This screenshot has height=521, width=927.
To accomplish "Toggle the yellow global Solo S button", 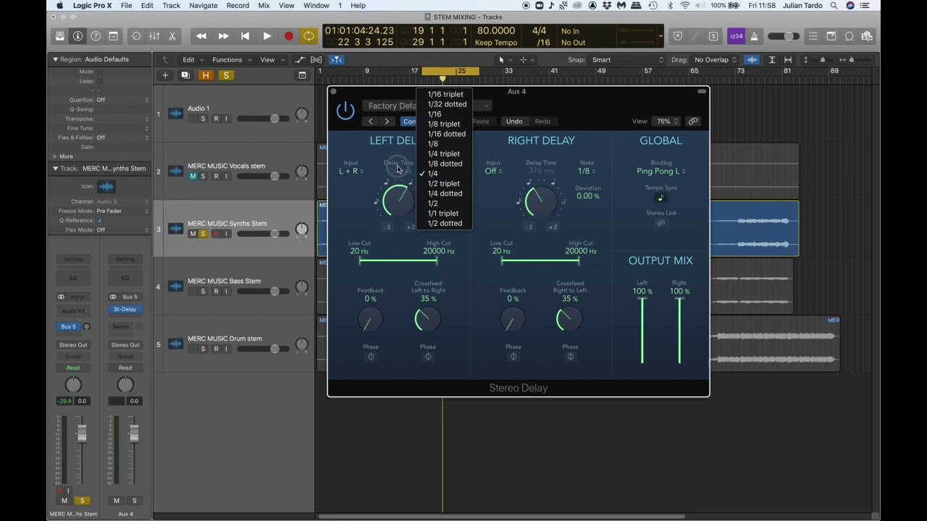I will 226,75.
